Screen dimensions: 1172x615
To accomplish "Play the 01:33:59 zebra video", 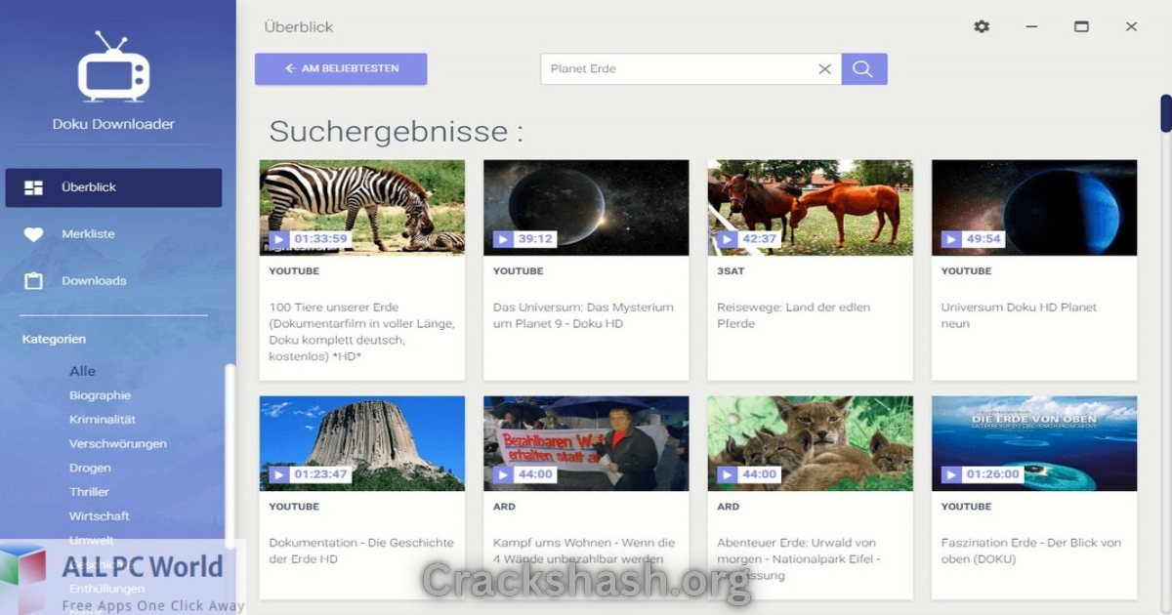I will tap(278, 239).
